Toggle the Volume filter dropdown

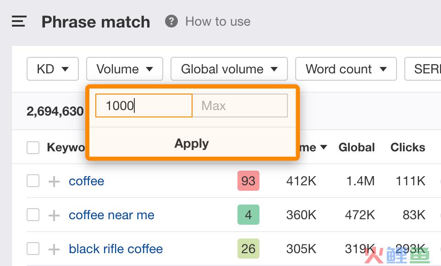[x=125, y=69]
